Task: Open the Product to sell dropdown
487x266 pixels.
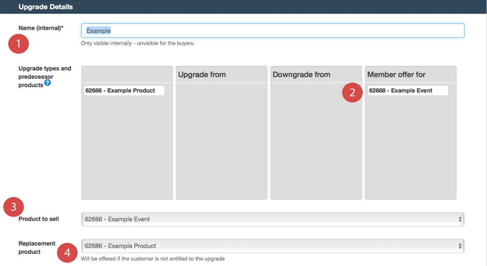Action: [x=272, y=219]
